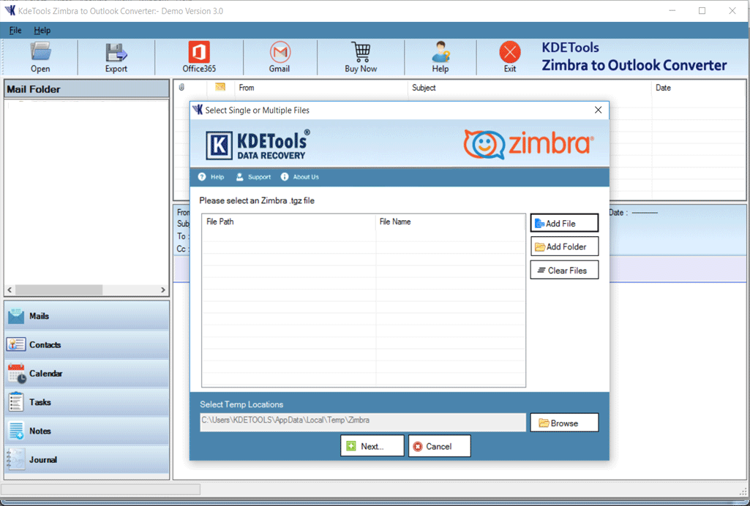
Task: Click the Mail Folder horizontal scrollbar right arrow
Action: [163, 290]
